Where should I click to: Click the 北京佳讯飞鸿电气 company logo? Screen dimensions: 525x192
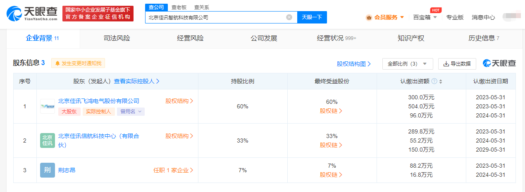[48, 106]
